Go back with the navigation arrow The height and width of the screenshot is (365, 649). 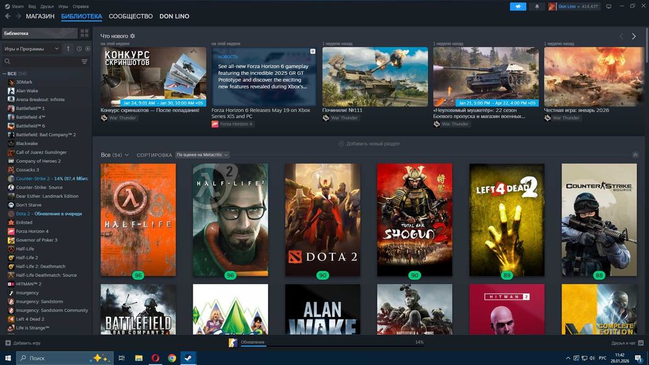point(7,16)
